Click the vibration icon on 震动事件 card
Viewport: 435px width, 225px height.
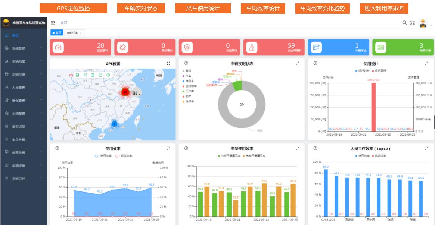[x=122, y=47]
